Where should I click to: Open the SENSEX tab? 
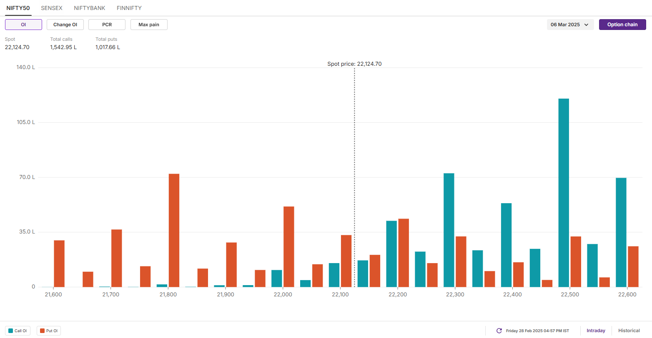click(x=52, y=8)
